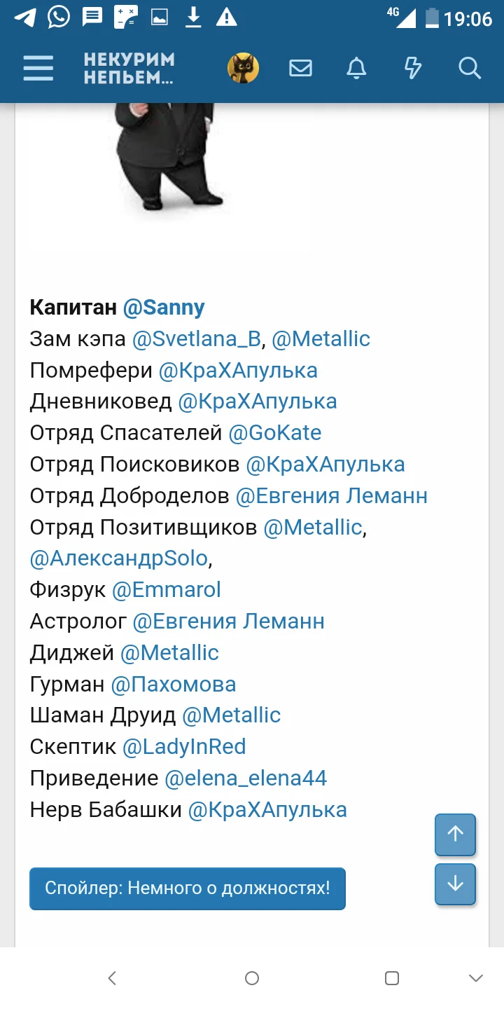
Task: Open the notifications bell
Action: [356, 68]
